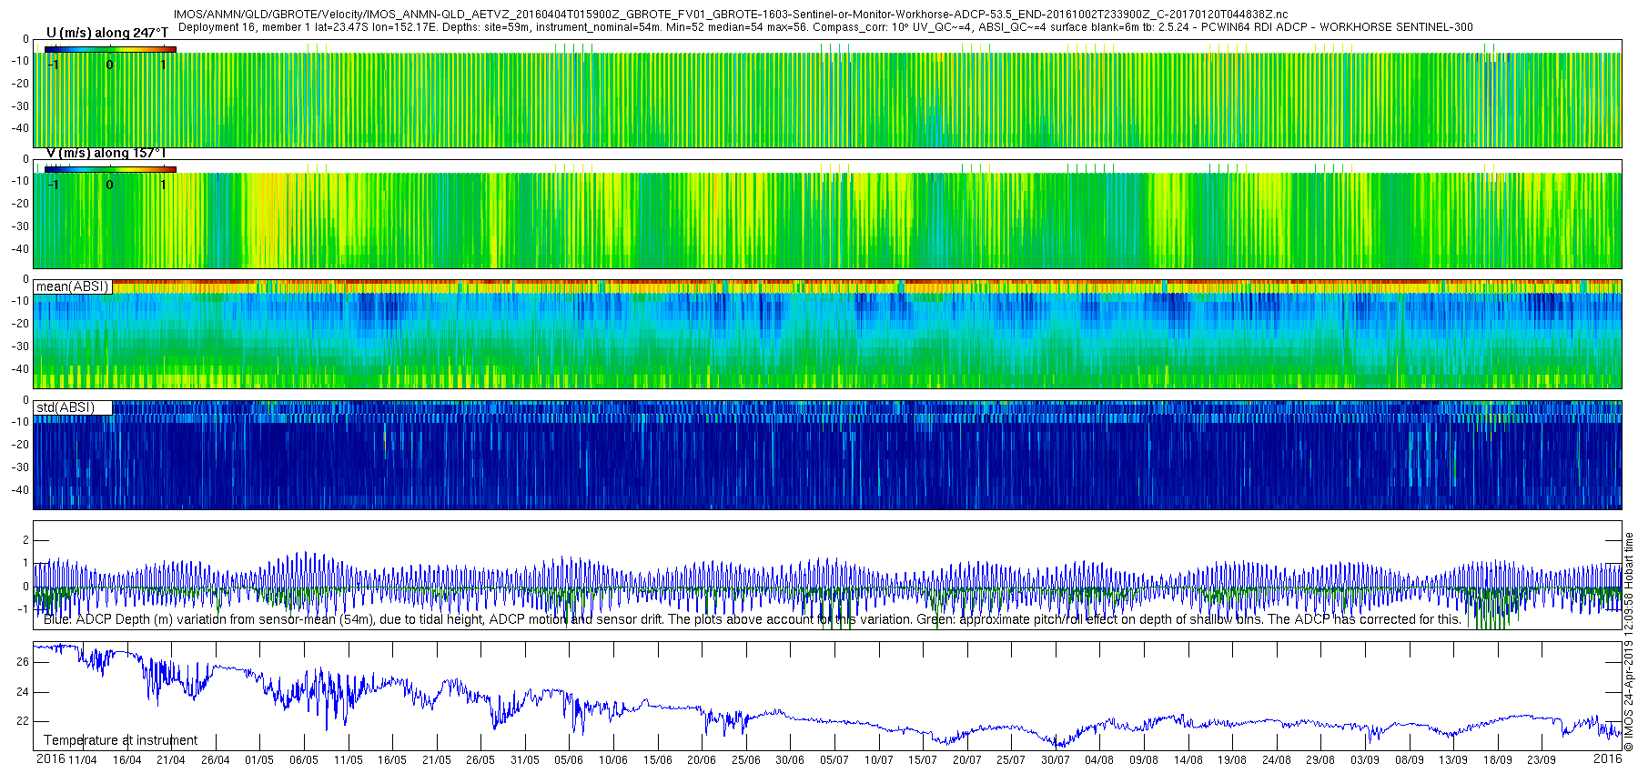
Task: Select the 11/04 date tick
Action: pyautogui.click(x=82, y=760)
